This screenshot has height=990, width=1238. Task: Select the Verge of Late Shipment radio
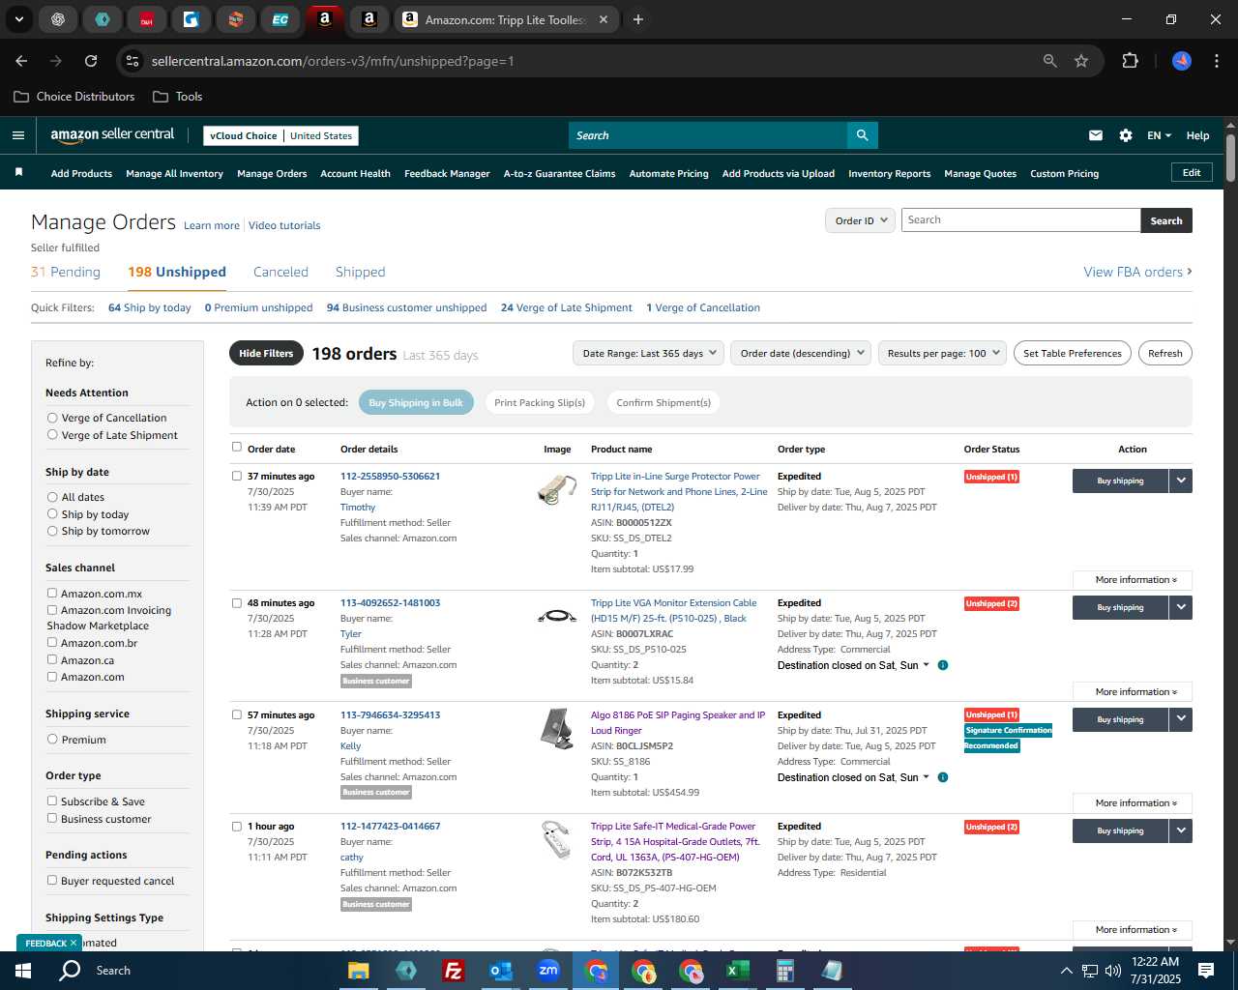click(52, 435)
